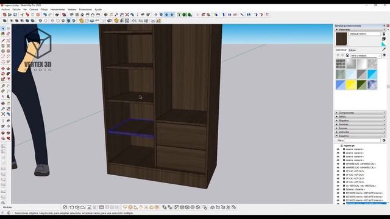
Task: Open the Archivo menu
Action: click(5, 10)
